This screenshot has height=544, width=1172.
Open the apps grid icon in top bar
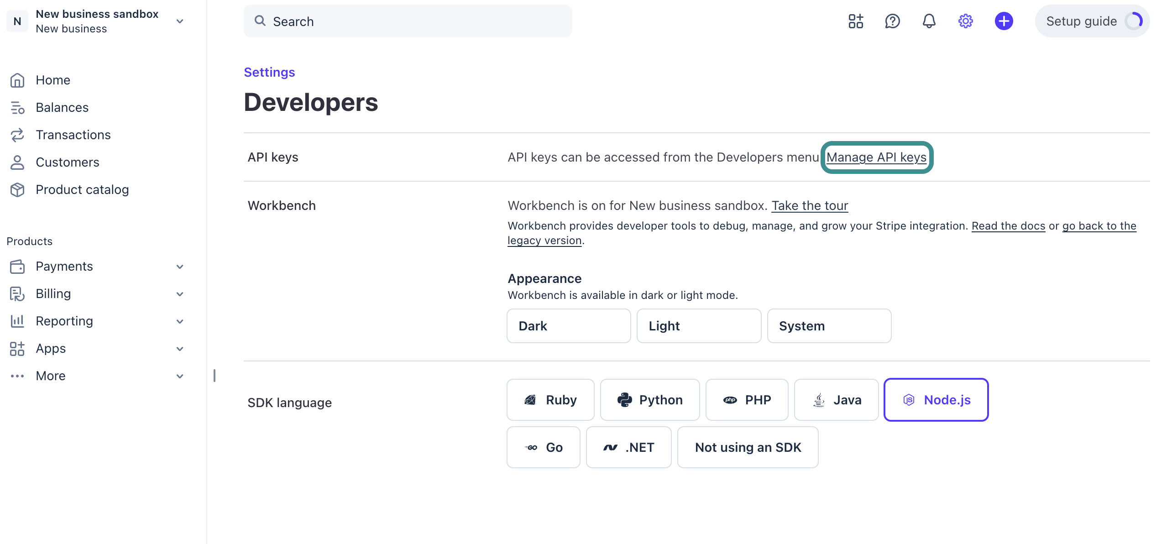856,21
